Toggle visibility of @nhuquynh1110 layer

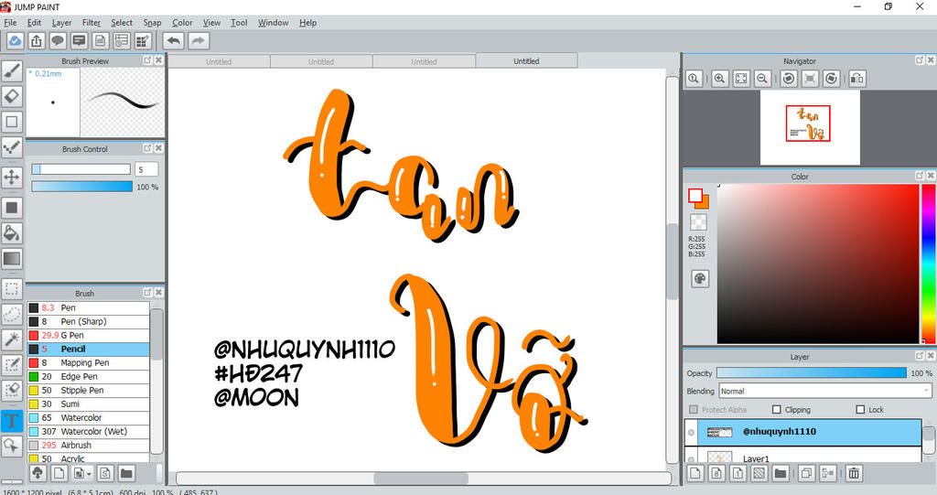point(692,432)
